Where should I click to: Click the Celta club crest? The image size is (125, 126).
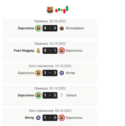click(x=62, y=95)
